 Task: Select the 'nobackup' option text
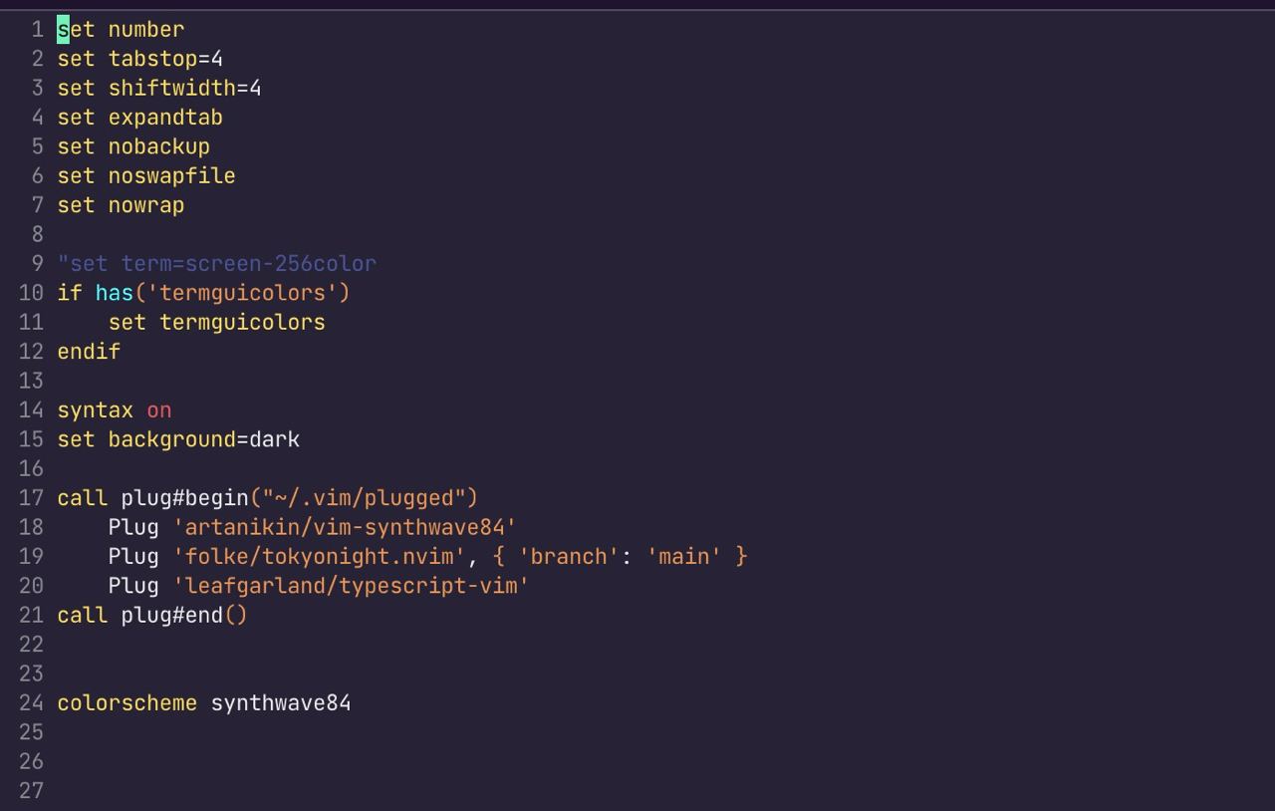pyautogui.click(x=159, y=146)
